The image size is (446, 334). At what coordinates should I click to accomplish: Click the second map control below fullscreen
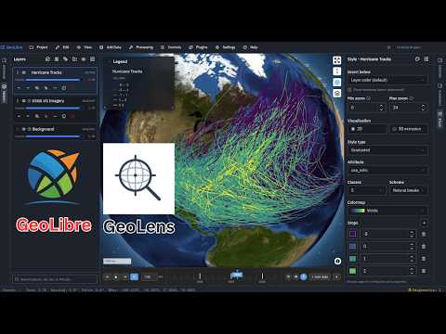(x=337, y=71)
